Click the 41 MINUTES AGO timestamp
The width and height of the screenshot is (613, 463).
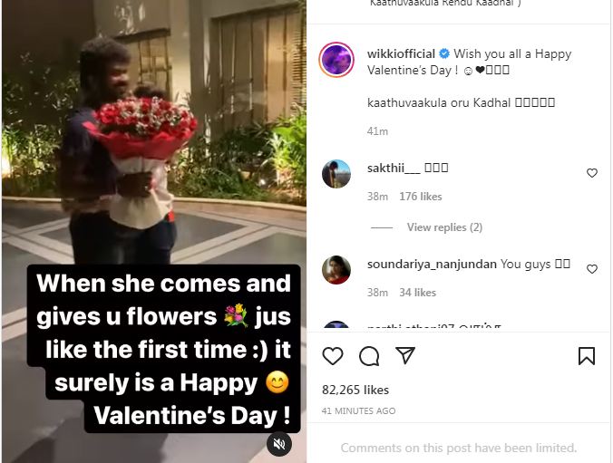coord(358,410)
